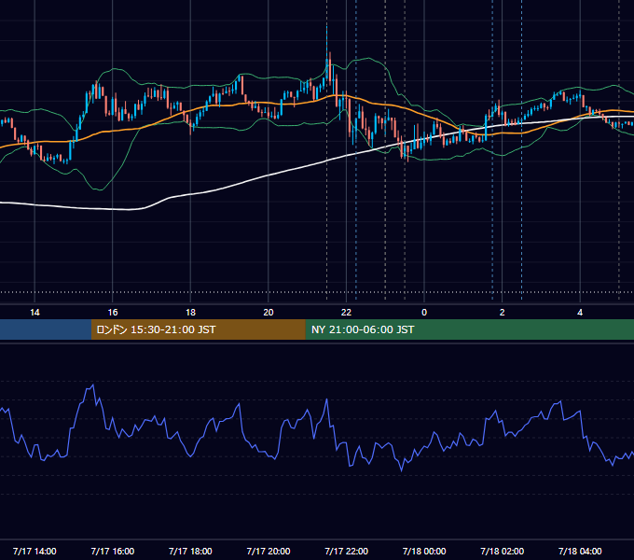Click the 7/17 16:00 date label
The image size is (634, 560).
tap(113, 551)
